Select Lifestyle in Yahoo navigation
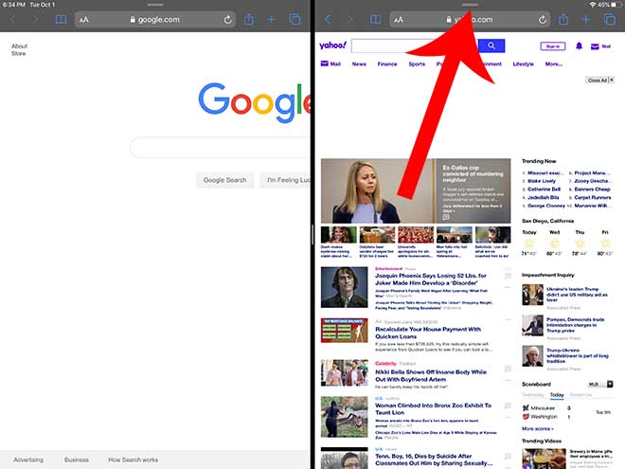 tap(523, 64)
